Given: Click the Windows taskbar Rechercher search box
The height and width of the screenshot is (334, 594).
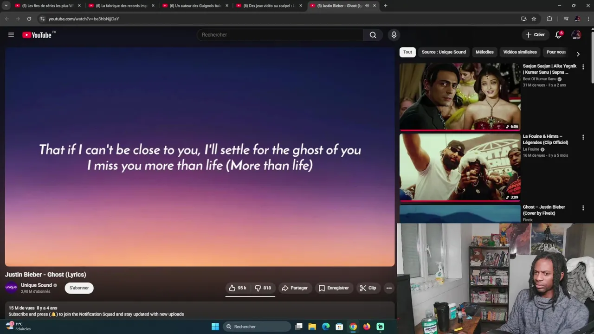Looking at the screenshot, I should pos(257,327).
